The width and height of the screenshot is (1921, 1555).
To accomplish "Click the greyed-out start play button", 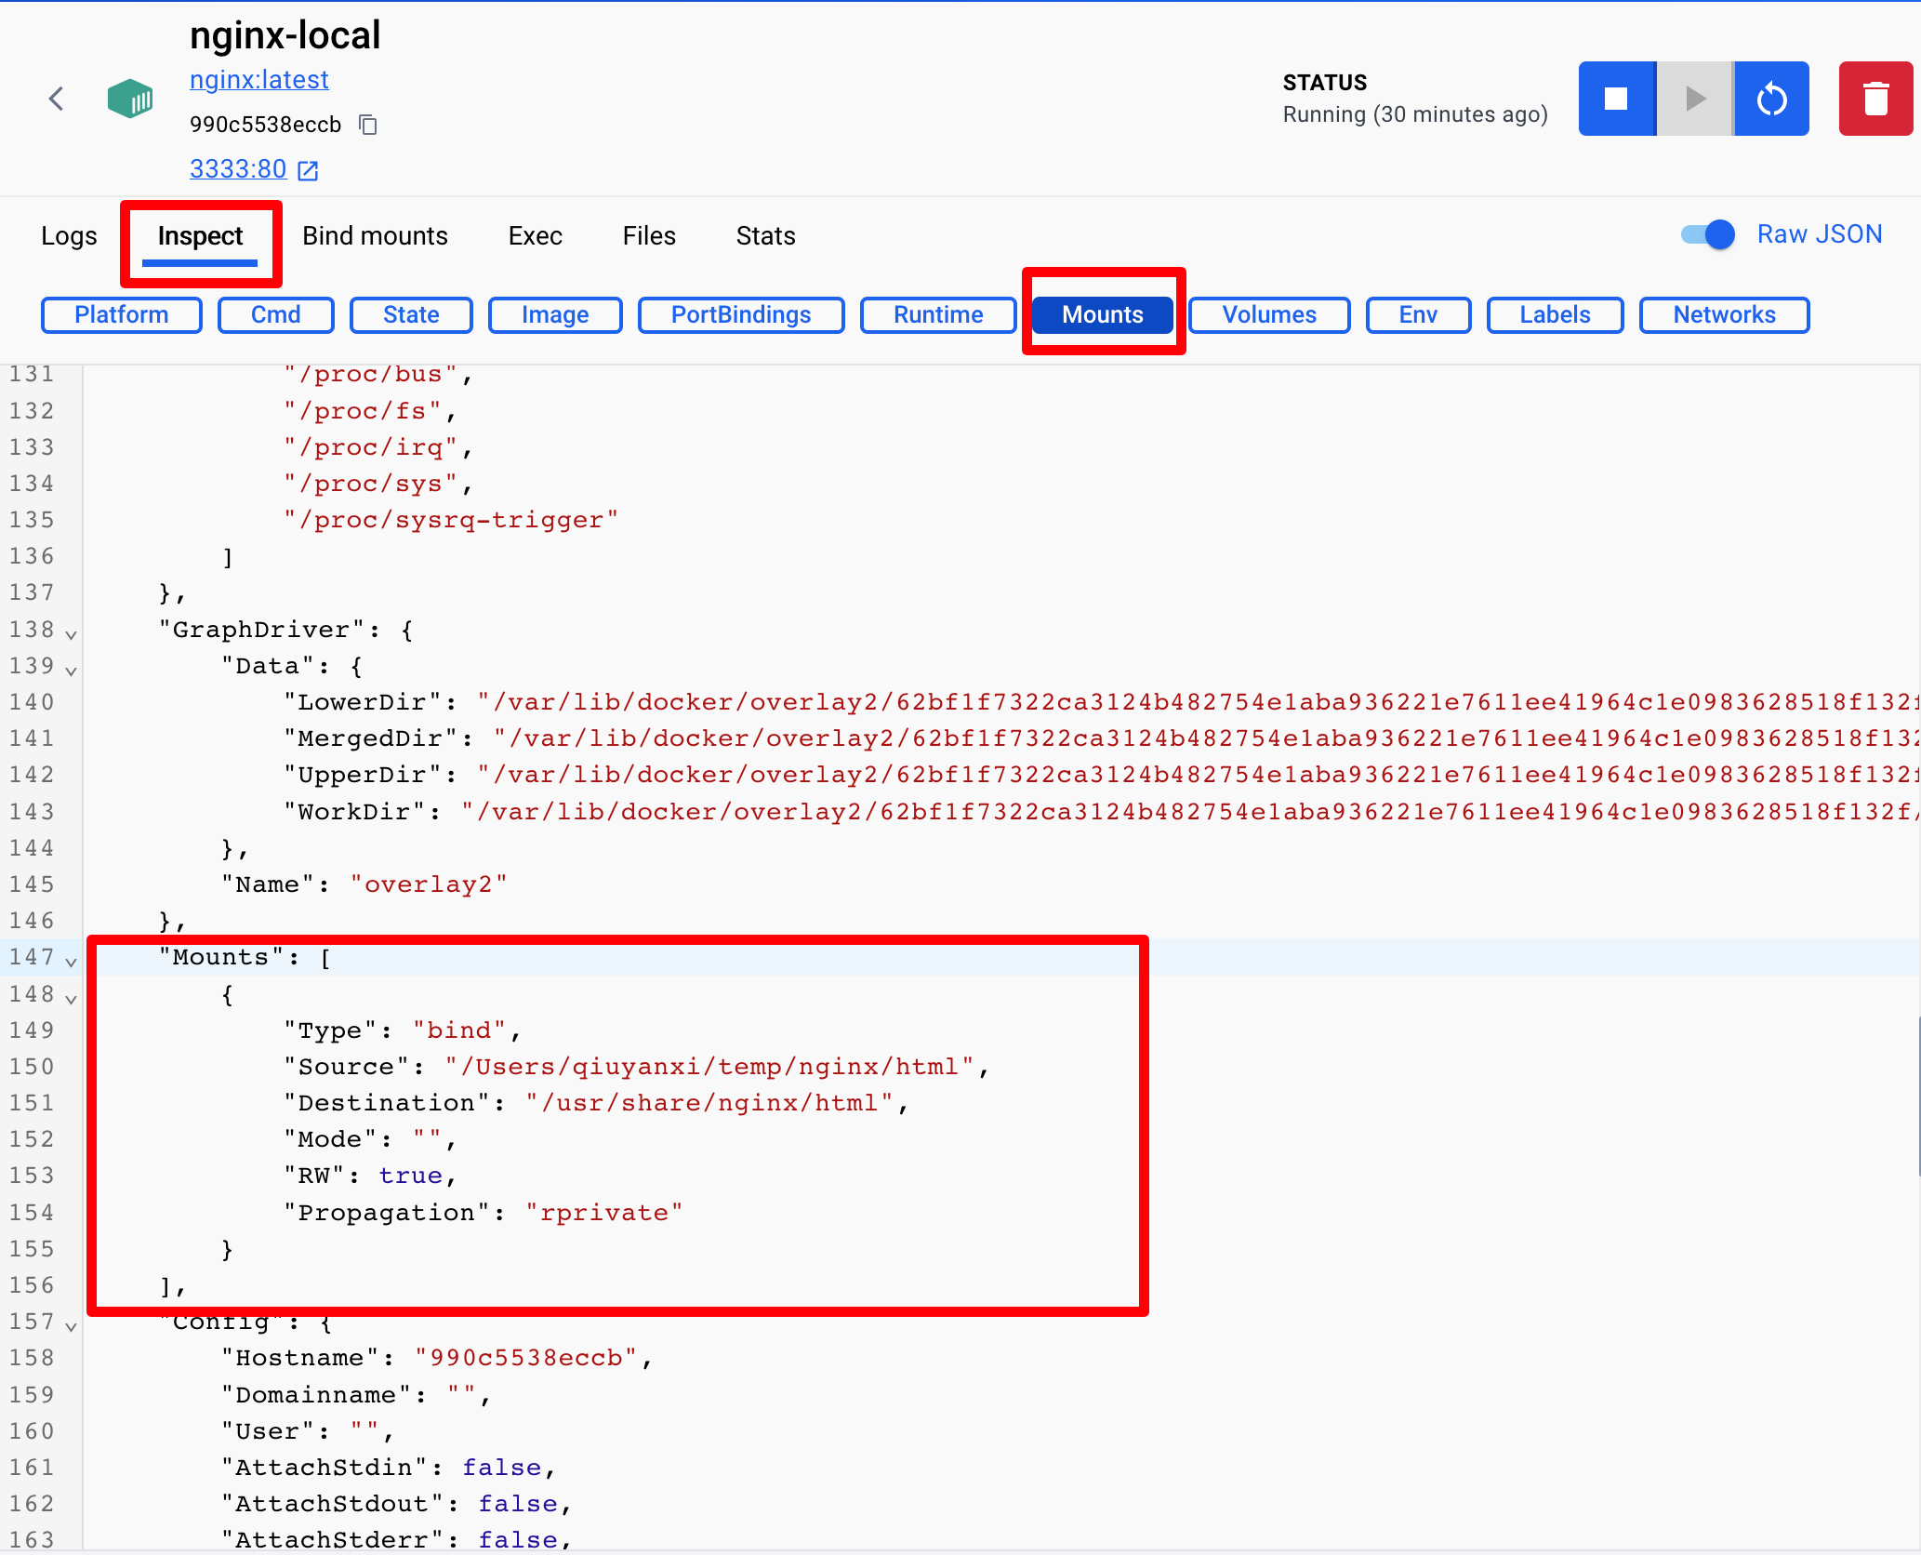I will tap(1695, 99).
